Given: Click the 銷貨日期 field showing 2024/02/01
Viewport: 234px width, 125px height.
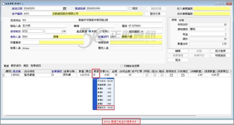Looking at the screenshot, I should tap(43, 8).
